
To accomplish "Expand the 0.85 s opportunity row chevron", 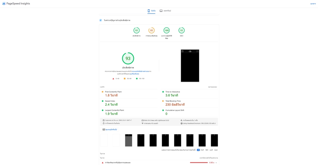I will [216, 163].
